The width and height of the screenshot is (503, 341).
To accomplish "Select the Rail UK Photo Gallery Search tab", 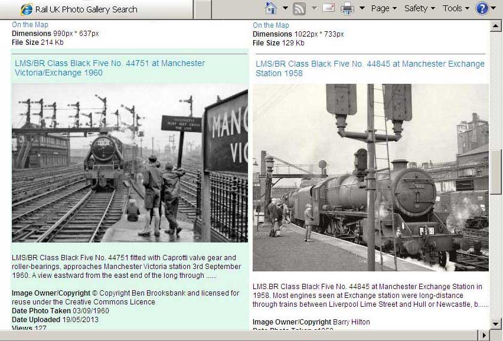I will (96, 9).
